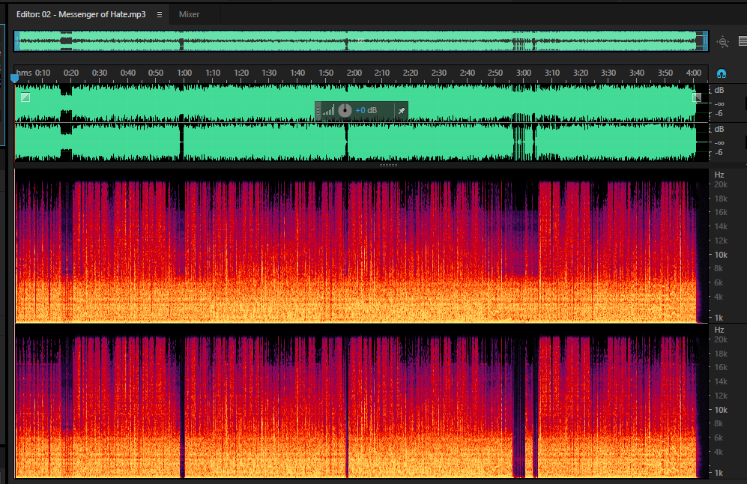Click the amplitude bars icon in HUD
Viewport: 747px width, 484px height.
point(328,111)
